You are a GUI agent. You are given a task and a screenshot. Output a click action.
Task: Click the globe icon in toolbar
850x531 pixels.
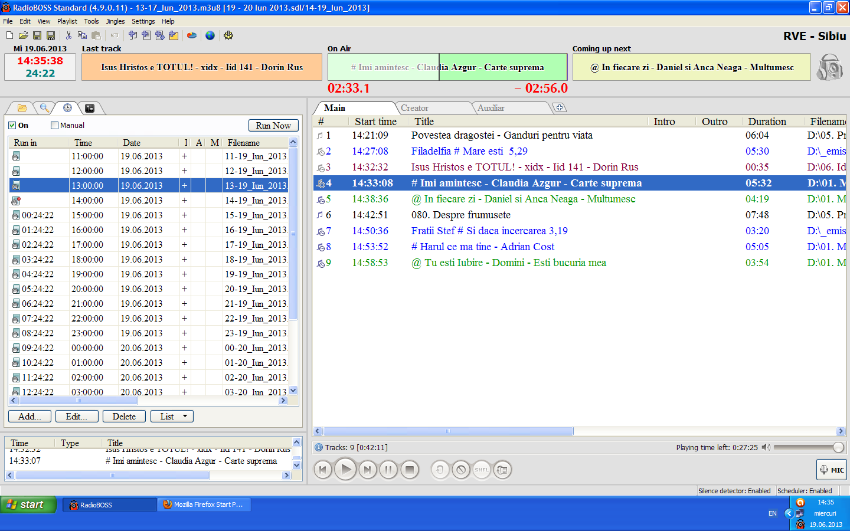pos(210,35)
